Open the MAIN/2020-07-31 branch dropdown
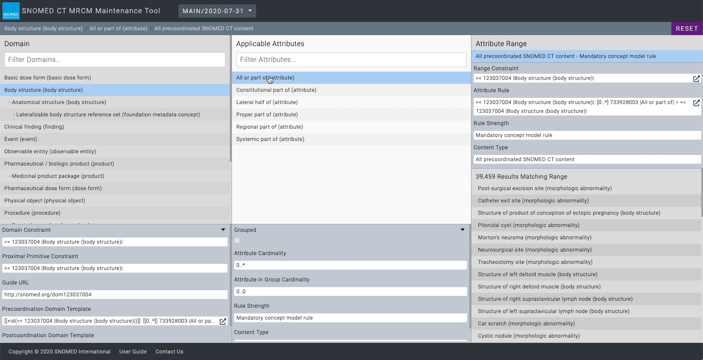Viewport: 703px width, 360px height. tap(217, 11)
